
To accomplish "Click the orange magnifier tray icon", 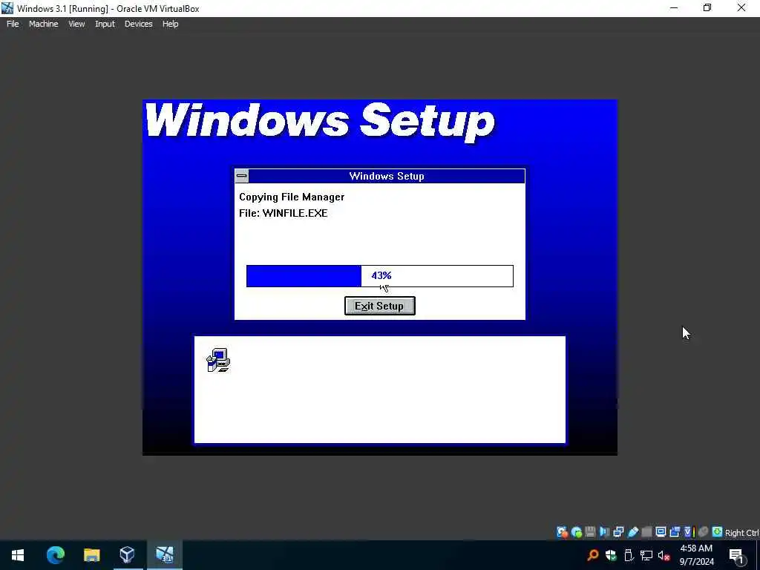I will pyautogui.click(x=592, y=555).
